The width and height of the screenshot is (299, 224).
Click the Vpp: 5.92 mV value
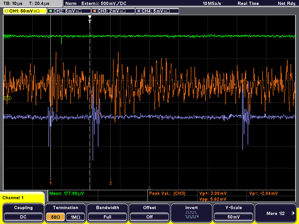213,199
